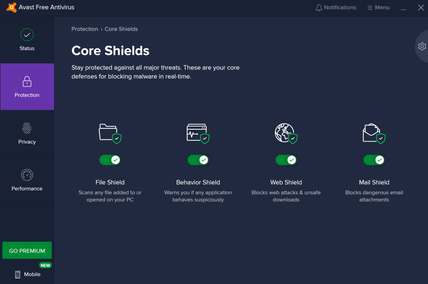Click the Behavior Shield monitor icon

point(197,133)
